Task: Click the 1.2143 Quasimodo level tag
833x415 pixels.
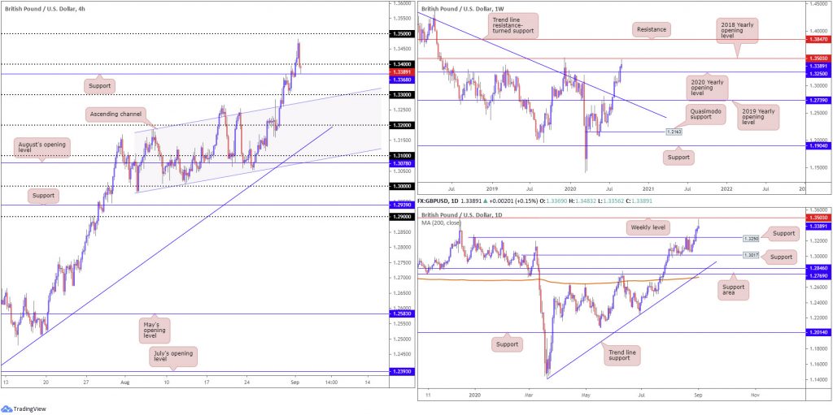Action: (674, 132)
